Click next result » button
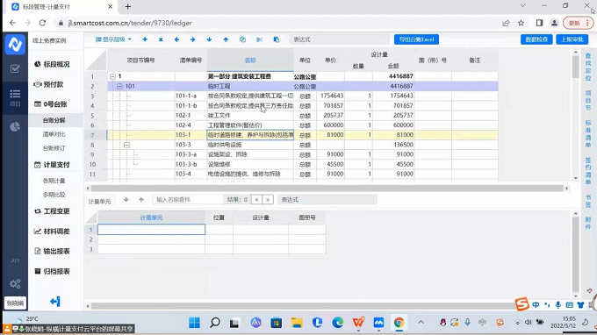This screenshot has height=335, width=597. click(x=268, y=200)
